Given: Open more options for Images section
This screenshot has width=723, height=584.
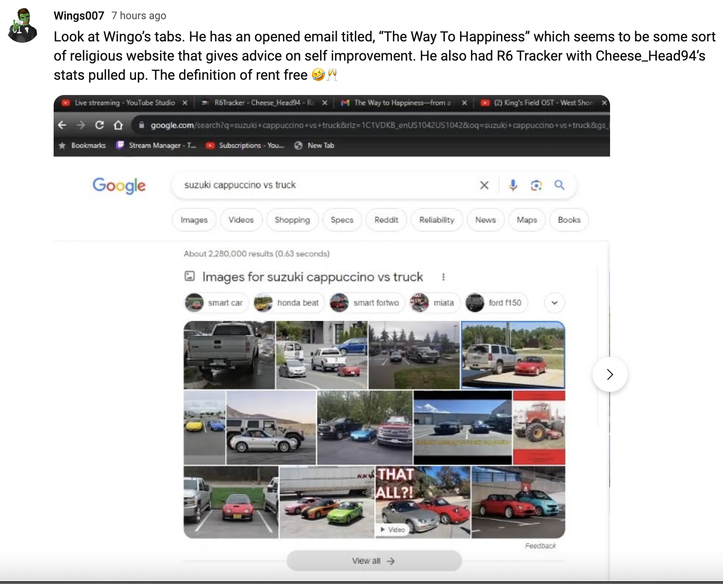Looking at the screenshot, I should [x=443, y=277].
